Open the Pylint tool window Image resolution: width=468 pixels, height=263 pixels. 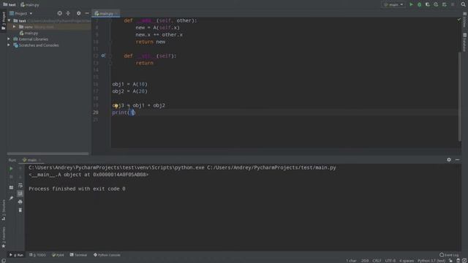coord(58,255)
